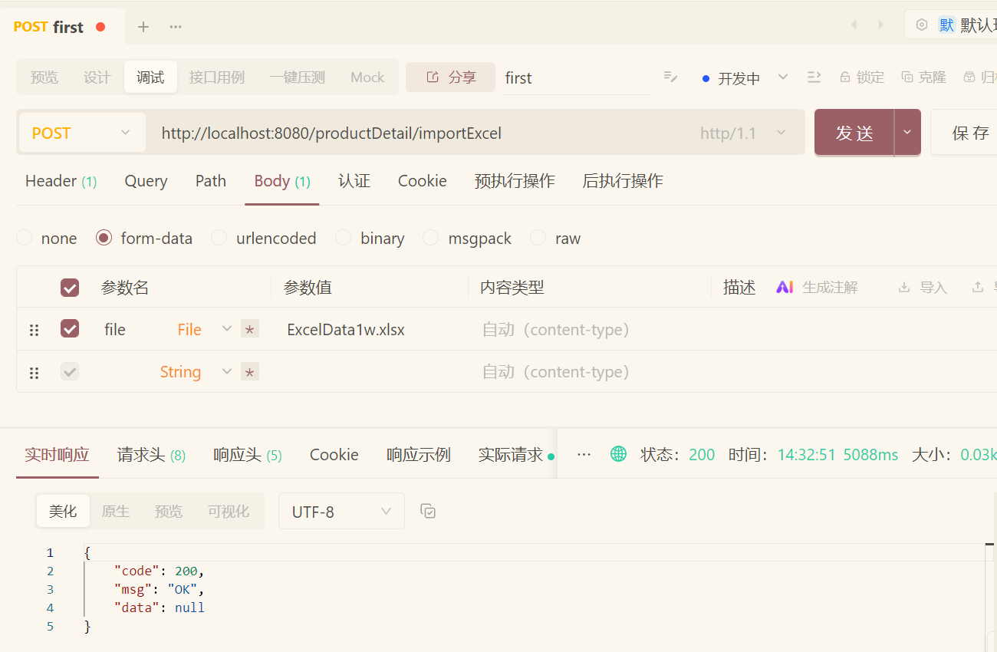The image size is (997, 652).
Task: Open environment settings via the hexagon icon
Action: tap(922, 25)
